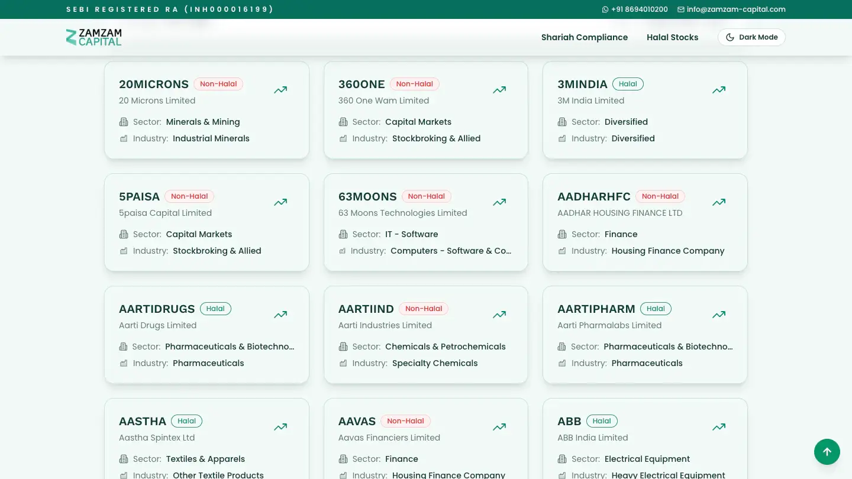Click the sector building icon on 20MICRONS card
852x479 pixels.
coord(124,122)
